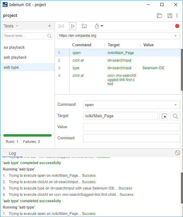The height and width of the screenshot is (217, 183).
Task: Click the 'project' project name title
Action: point(10,15)
